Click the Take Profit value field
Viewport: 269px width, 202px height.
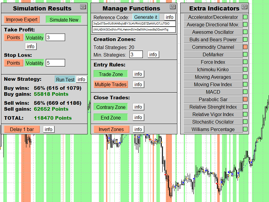[55, 38]
